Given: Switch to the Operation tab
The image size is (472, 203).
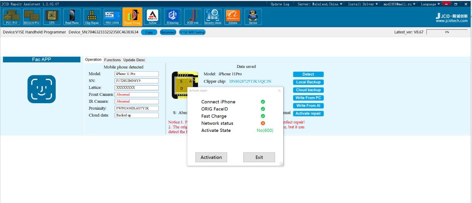Looking at the screenshot, I should pyautogui.click(x=93, y=59).
